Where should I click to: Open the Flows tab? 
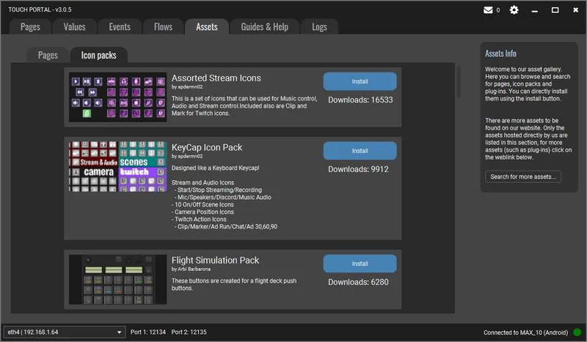[162, 27]
